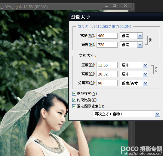
Task: Open the pixel height unit dropdown (像素)
Action: coord(131,45)
